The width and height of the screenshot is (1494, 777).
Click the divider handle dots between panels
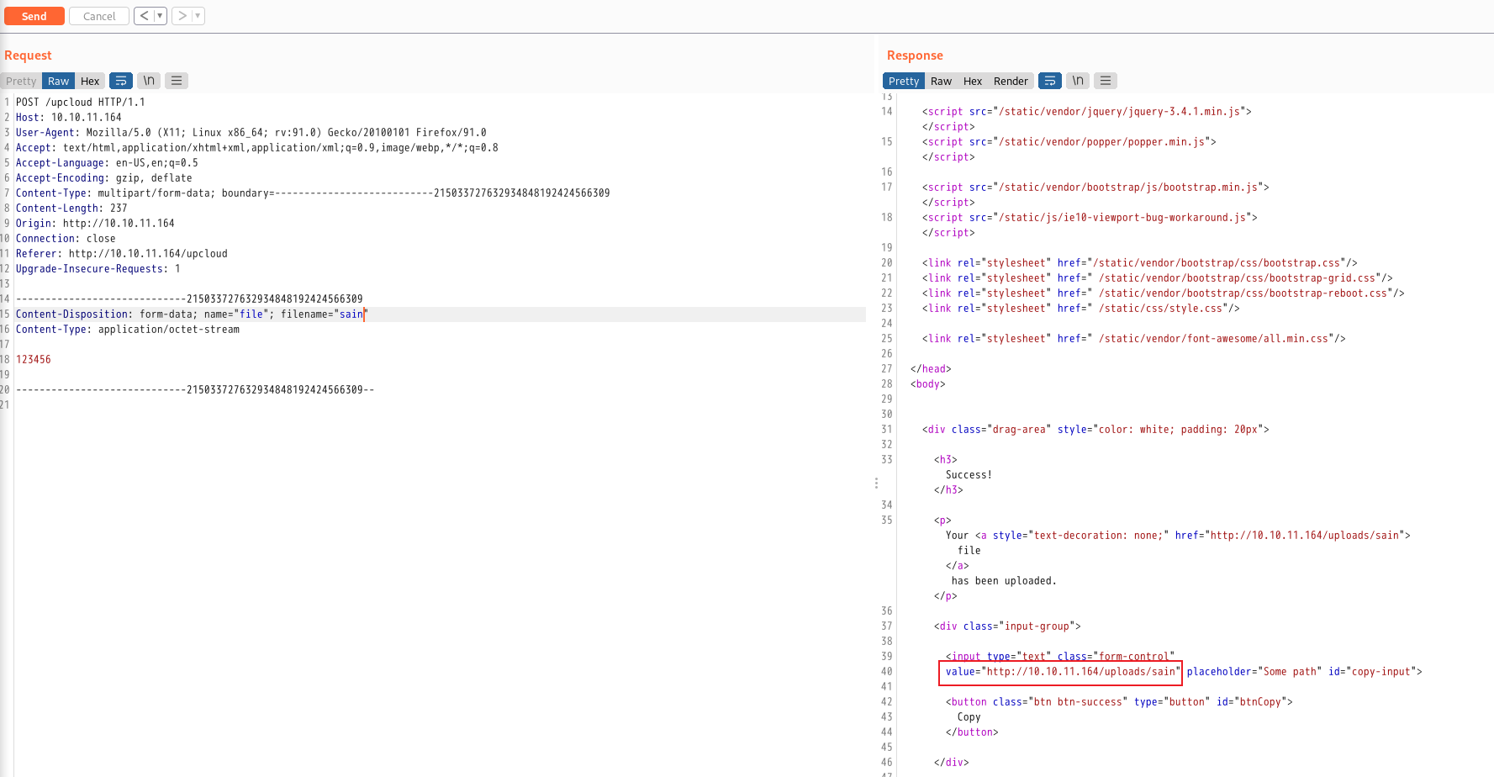876,484
